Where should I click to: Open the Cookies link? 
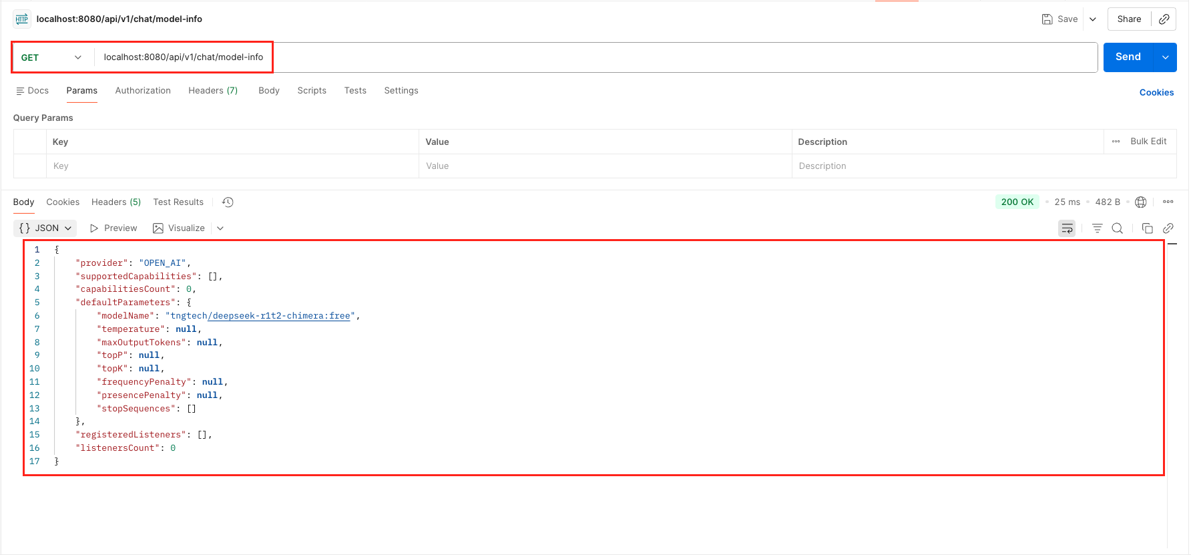[1156, 93]
